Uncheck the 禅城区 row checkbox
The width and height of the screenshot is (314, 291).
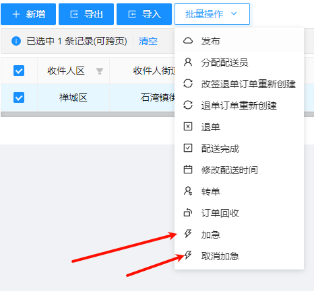pyautogui.click(x=19, y=97)
